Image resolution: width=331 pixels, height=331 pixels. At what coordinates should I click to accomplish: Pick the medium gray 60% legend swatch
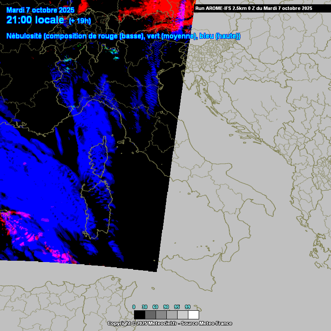click(x=161, y=315)
